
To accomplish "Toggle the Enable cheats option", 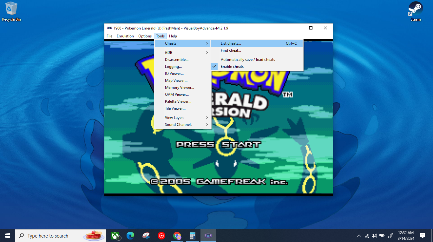I will click(257, 67).
